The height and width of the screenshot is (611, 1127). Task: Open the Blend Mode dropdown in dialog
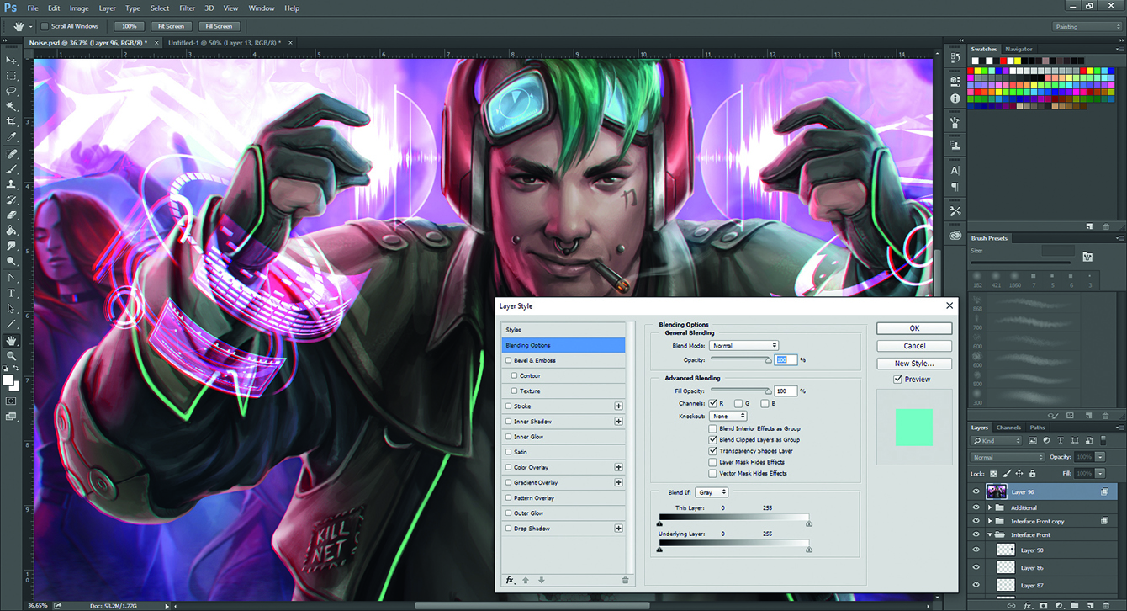744,346
